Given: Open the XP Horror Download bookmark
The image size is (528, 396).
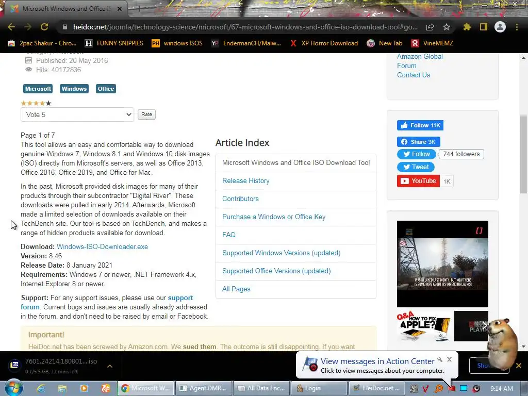Looking at the screenshot, I should (324, 43).
